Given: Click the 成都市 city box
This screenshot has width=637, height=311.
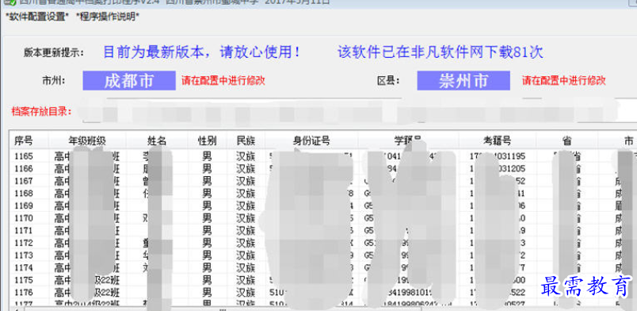Looking at the screenshot, I should point(129,81).
